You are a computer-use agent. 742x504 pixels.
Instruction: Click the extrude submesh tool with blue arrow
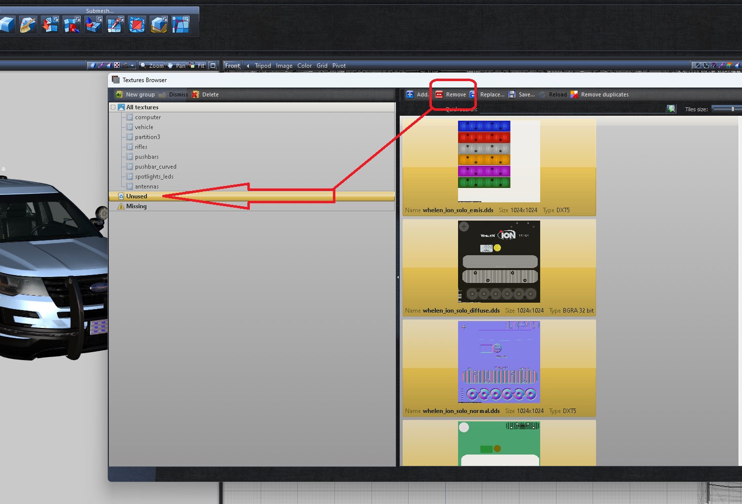coord(93,25)
